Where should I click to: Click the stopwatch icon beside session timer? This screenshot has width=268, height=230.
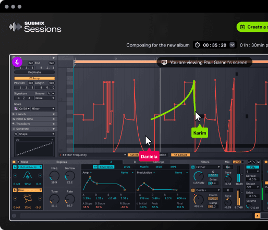pos(197,45)
